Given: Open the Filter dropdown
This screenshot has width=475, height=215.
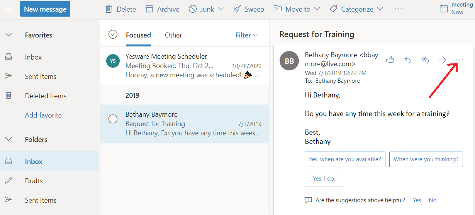Looking at the screenshot, I should pos(246,35).
